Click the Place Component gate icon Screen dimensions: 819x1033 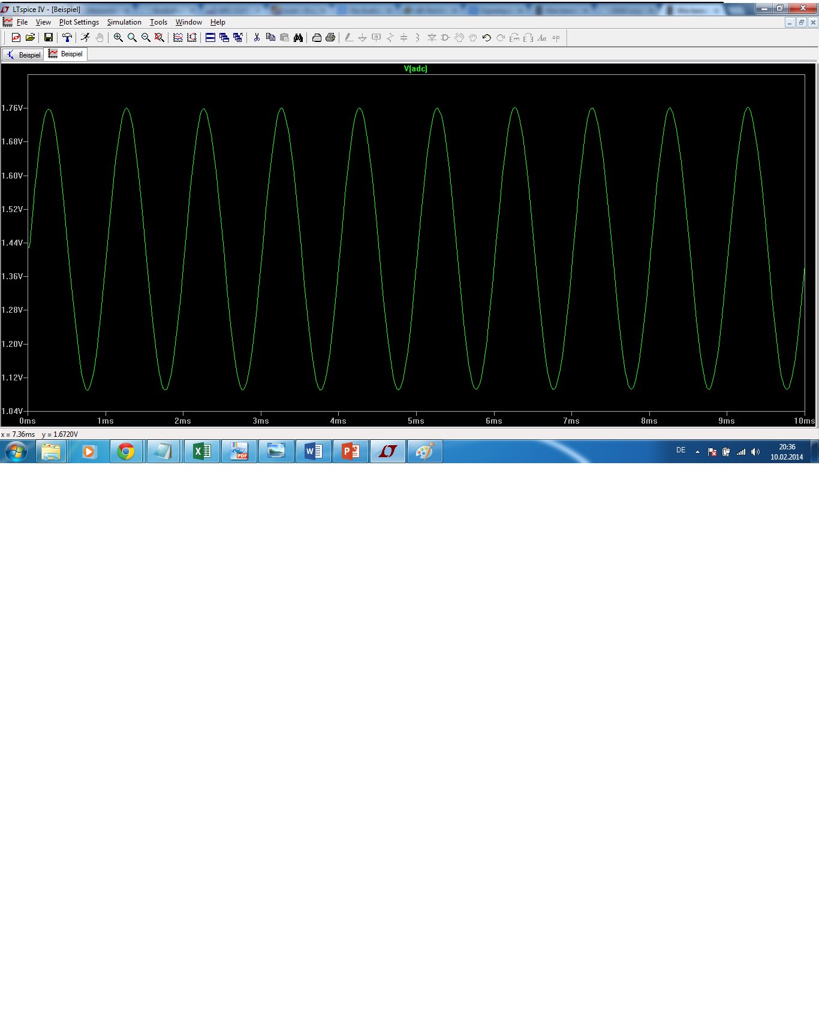445,37
